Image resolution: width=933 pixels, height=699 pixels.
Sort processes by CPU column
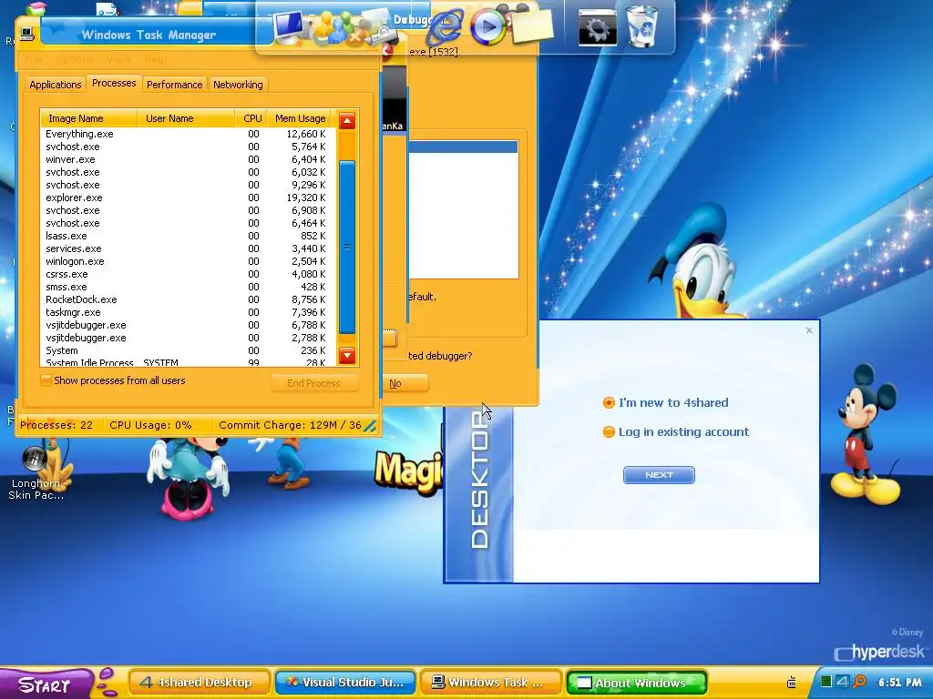[251, 118]
